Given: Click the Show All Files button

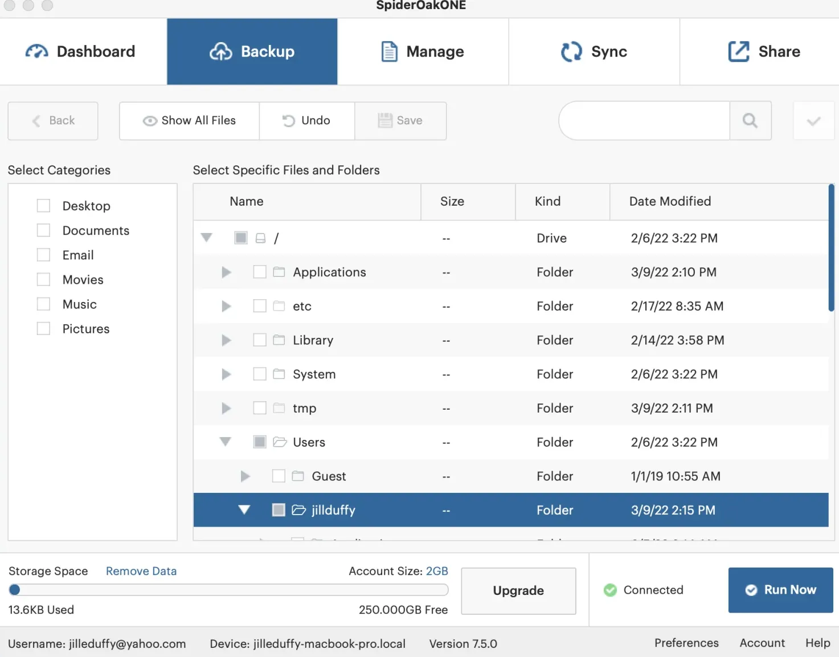Looking at the screenshot, I should click(x=189, y=121).
